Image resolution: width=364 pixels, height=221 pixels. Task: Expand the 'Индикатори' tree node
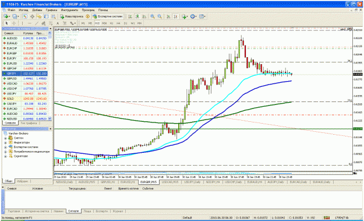[5, 142]
